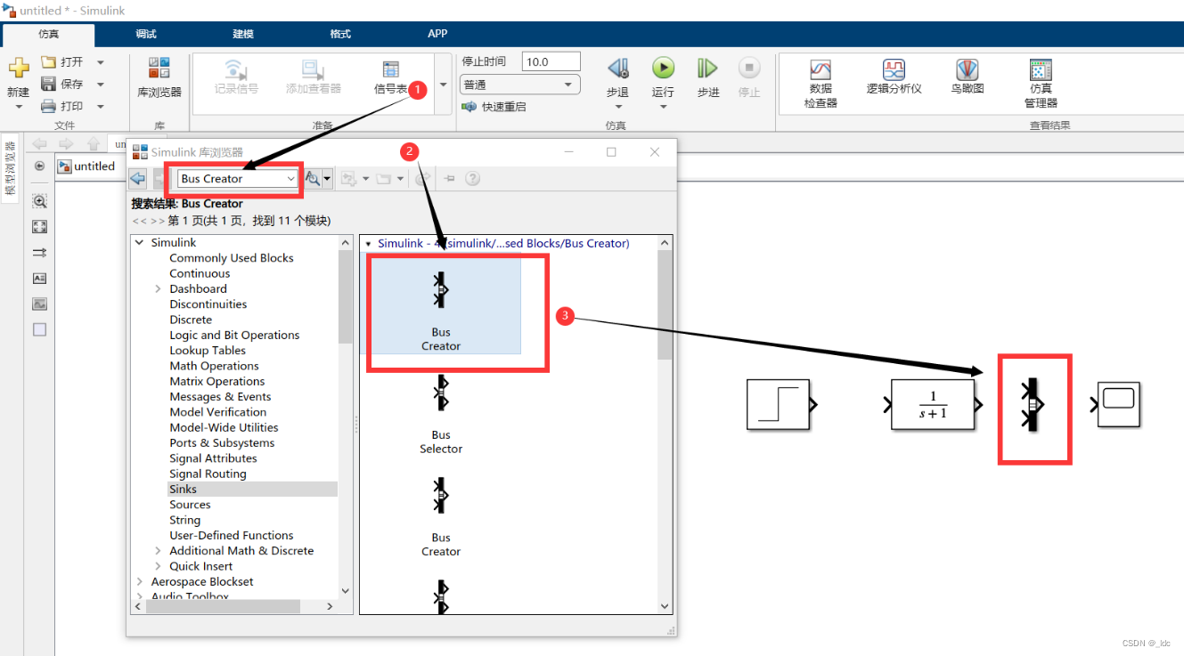Open the 打开 dropdown arrow
The height and width of the screenshot is (656, 1184).
pos(100,62)
